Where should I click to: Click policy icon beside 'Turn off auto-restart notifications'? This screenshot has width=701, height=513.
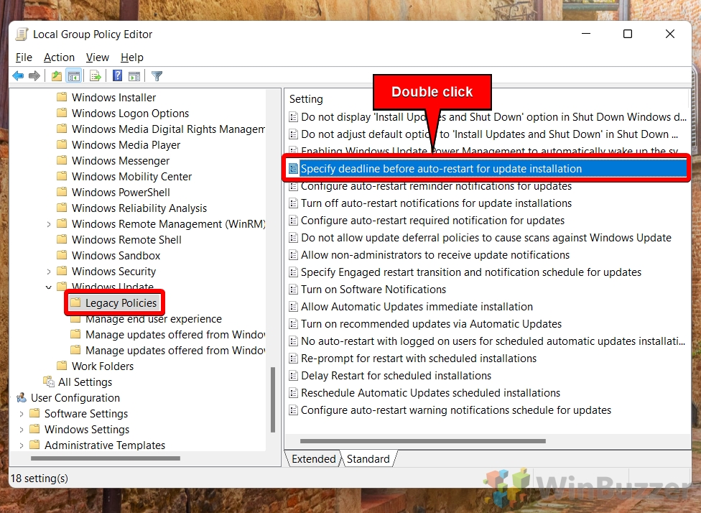point(293,203)
